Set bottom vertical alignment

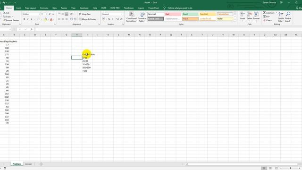click(x=67, y=14)
